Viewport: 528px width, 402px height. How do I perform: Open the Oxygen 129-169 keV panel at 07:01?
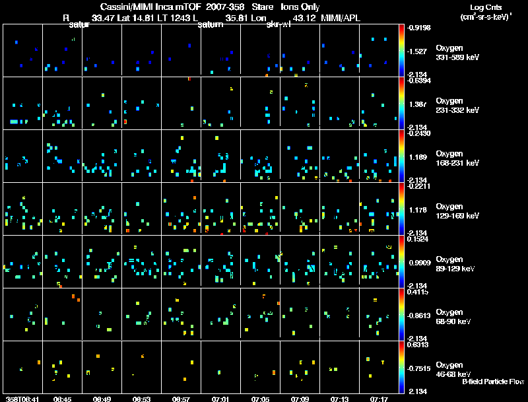(220, 209)
